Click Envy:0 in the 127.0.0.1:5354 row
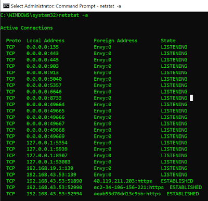Image resolution: width=208 pixels, height=201 pixels. (x=102, y=143)
